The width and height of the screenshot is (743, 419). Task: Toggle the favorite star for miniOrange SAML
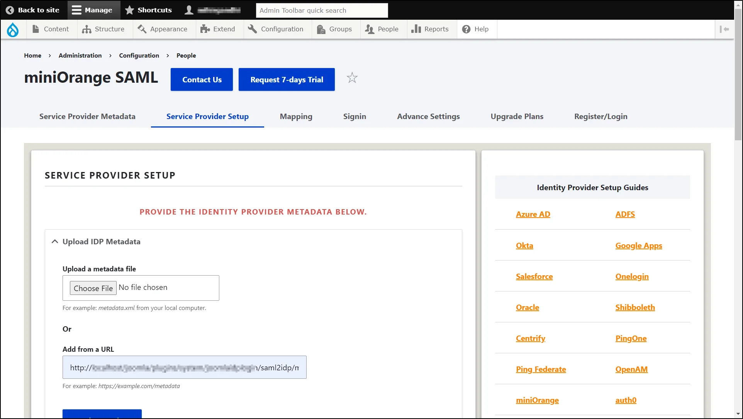point(352,77)
